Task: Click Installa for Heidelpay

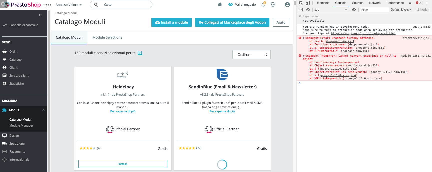Action: (x=123, y=164)
